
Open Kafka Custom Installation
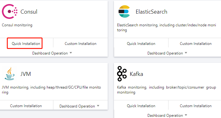[x=196, y=106]
